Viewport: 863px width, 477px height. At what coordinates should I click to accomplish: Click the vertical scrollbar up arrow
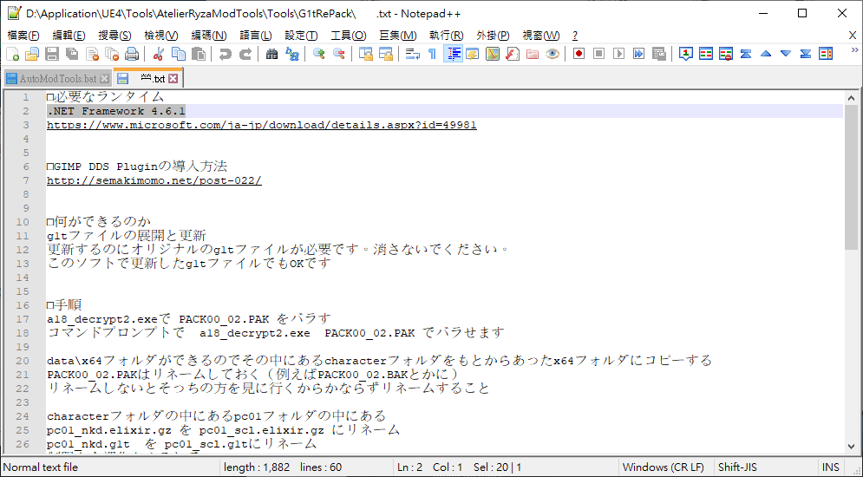(x=851, y=98)
